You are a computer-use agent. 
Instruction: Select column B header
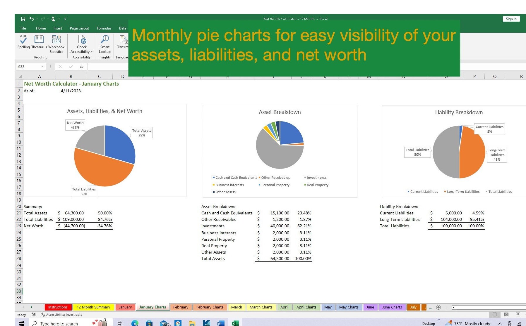tap(71, 76)
